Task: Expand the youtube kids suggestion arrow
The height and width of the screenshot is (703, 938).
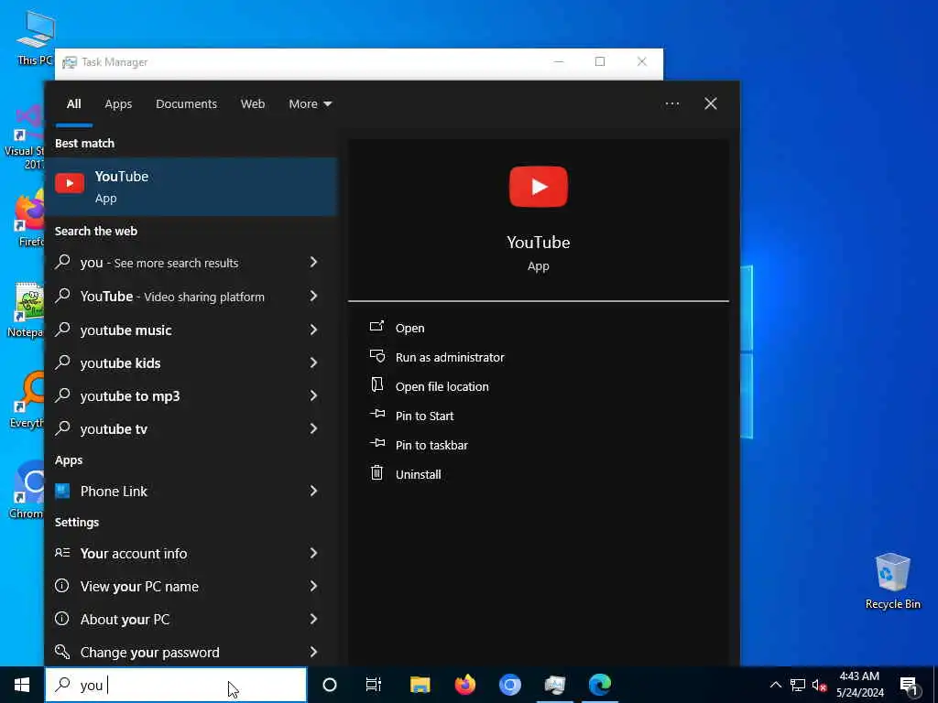Action: coord(313,362)
